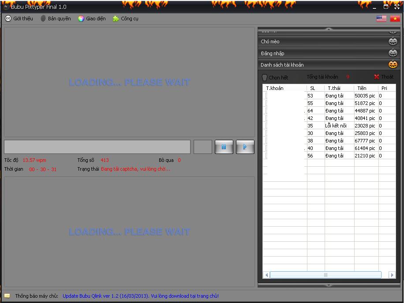Image resolution: width=404 pixels, height=303 pixels.
Task: Sort by the Pri column header
Action: click(x=387, y=88)
